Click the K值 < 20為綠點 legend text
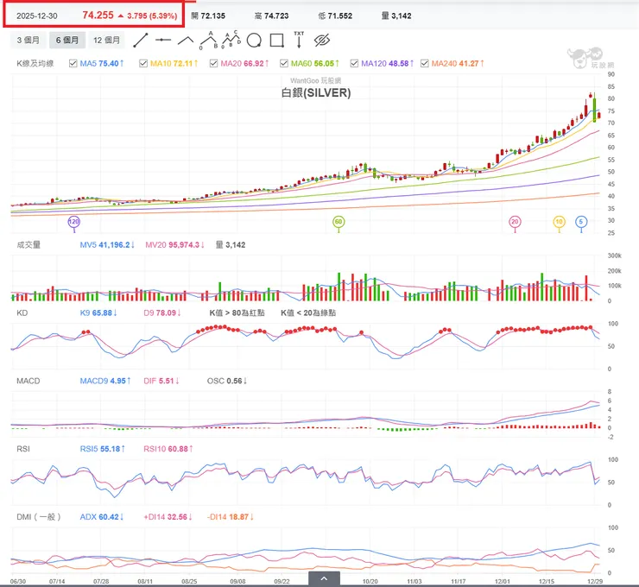This screenshot has height=587, width=639. coord(308,312)
